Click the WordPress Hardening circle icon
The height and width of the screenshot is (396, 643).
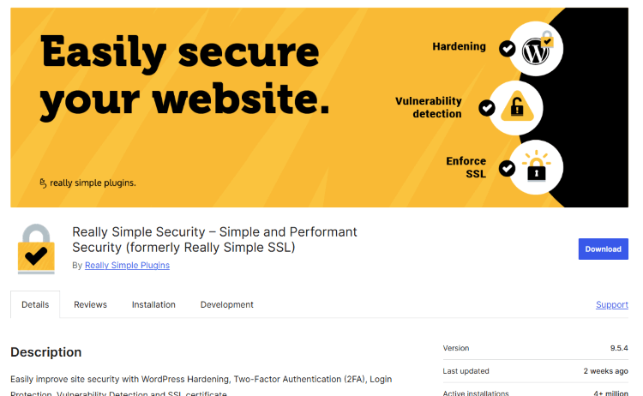tap(536, 49)
